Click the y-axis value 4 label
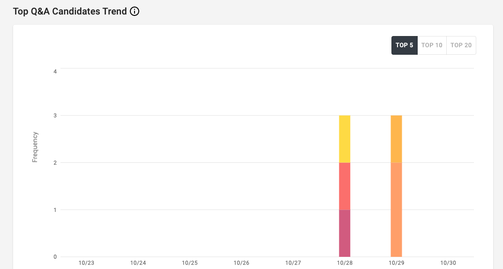503x269 pixels. pos(55,72)
